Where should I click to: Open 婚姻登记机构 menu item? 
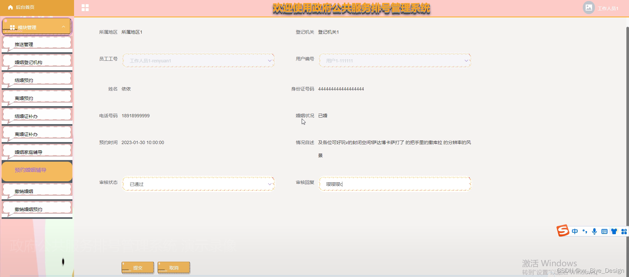(37, 62)
